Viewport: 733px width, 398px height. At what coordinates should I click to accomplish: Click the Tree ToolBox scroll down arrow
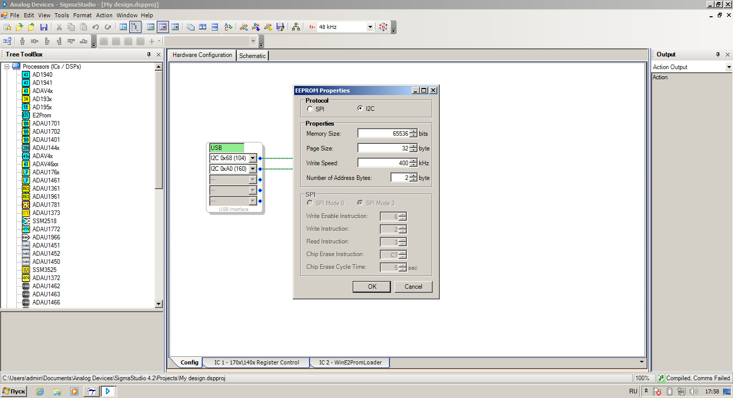(158, 304)
